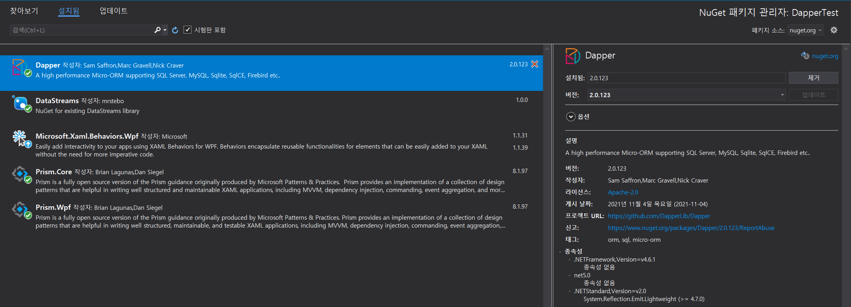The width and height of the screenshot is (851, 307).
Task: Select the Prism.Wpf package
Action: click(271, 215)
